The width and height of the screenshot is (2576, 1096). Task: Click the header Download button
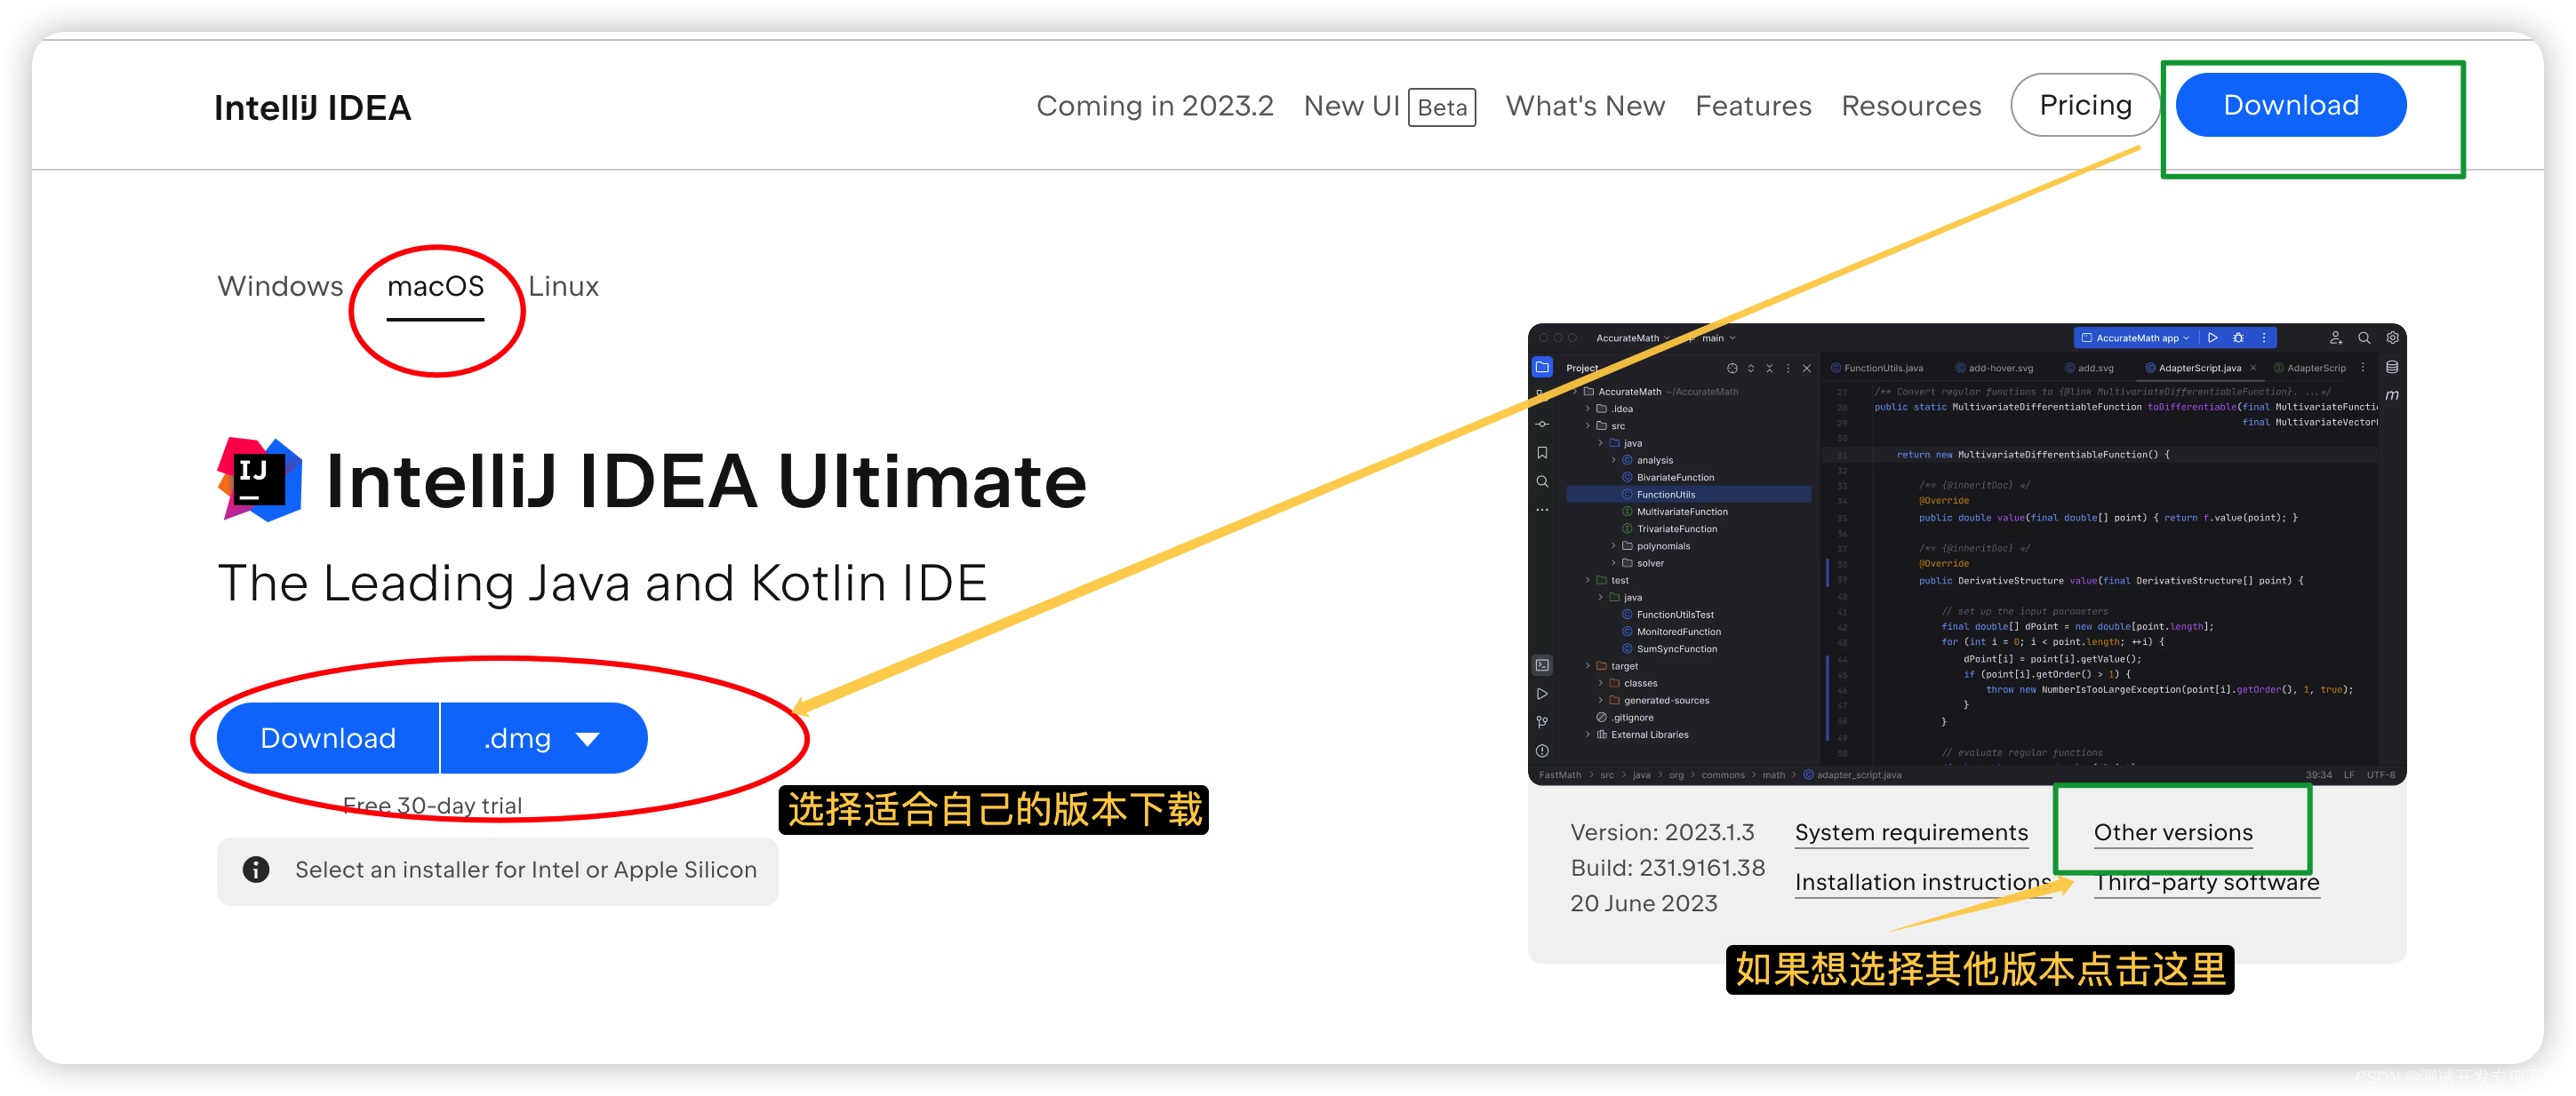pos(2291,105)
